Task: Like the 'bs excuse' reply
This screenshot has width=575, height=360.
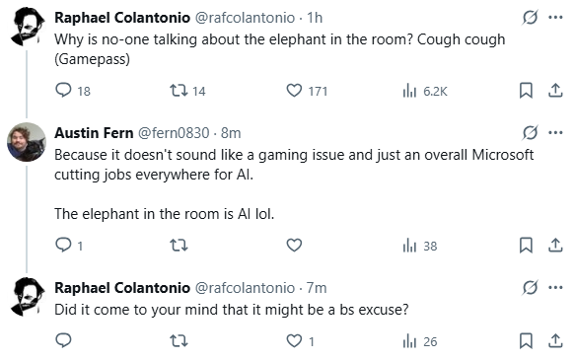Action: click(x=301, y=341)
